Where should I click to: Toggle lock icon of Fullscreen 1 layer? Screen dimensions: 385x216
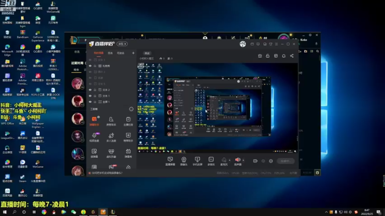(x=95, y=102)
